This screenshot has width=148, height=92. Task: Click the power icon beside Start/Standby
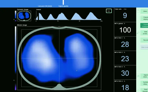click(138, 91)
